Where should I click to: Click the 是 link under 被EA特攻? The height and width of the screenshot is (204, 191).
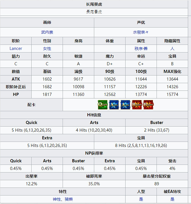[172, 199]
